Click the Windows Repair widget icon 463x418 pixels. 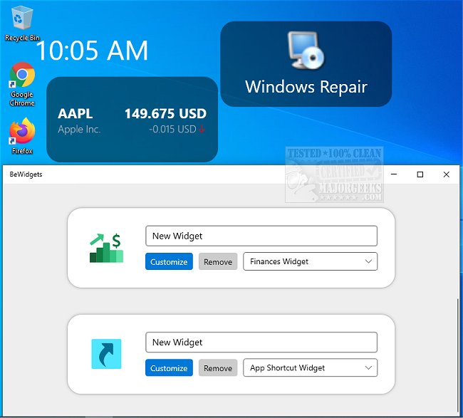306,48
